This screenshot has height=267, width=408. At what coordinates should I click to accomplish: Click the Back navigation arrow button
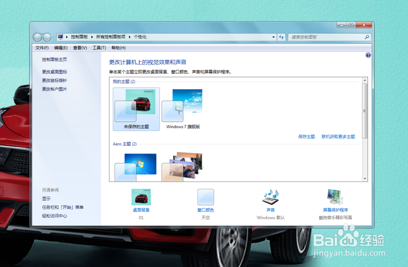(x=38, y=37)
